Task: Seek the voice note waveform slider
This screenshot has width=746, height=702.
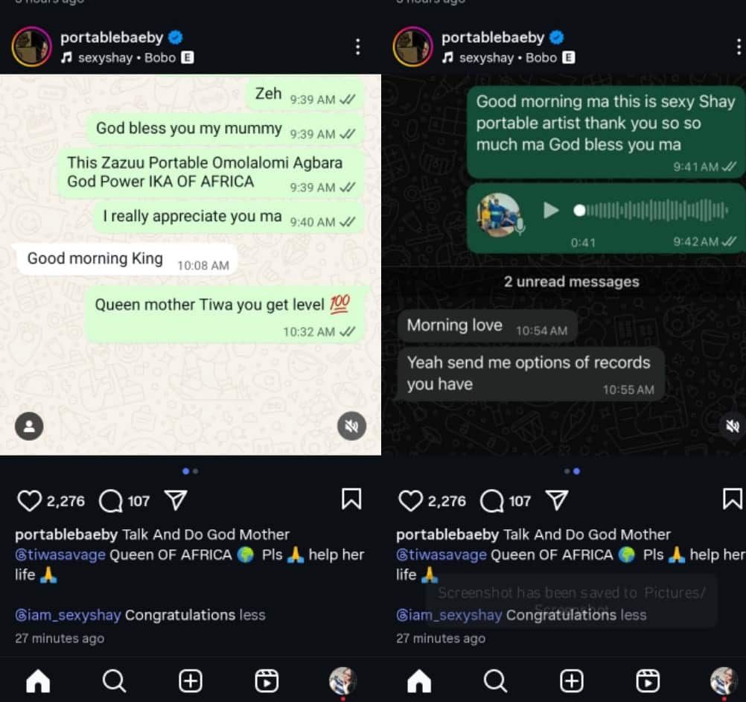Action: click(x=651, y=210)
